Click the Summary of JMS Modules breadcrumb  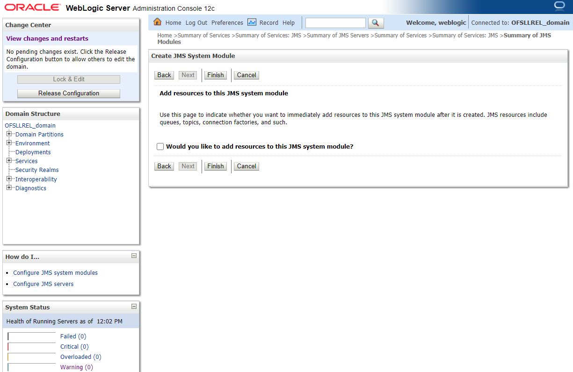coord(354,38)
